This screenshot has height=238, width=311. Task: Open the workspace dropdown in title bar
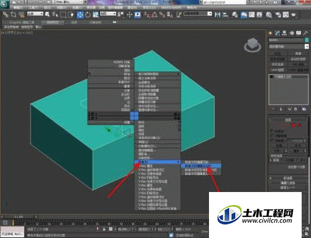70,2
